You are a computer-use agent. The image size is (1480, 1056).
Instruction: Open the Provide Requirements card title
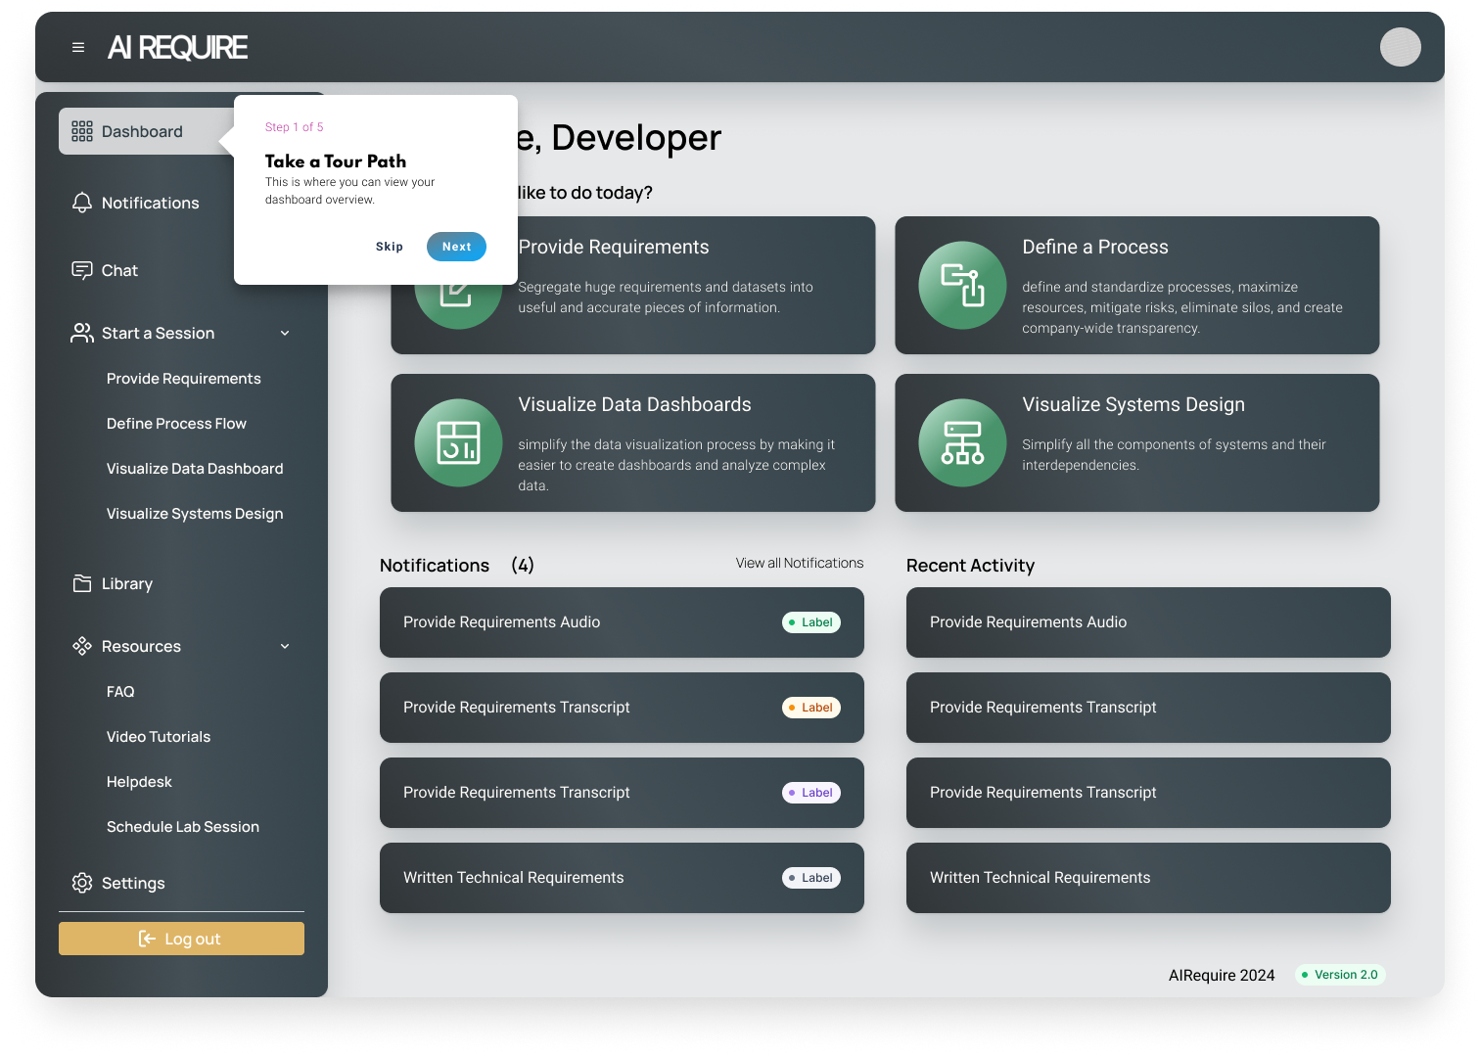click(614, 247)
